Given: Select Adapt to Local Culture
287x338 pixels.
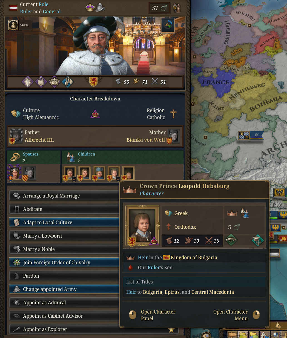Looking at the screenshot, I should pyautogui.click(x=64, y=223).
